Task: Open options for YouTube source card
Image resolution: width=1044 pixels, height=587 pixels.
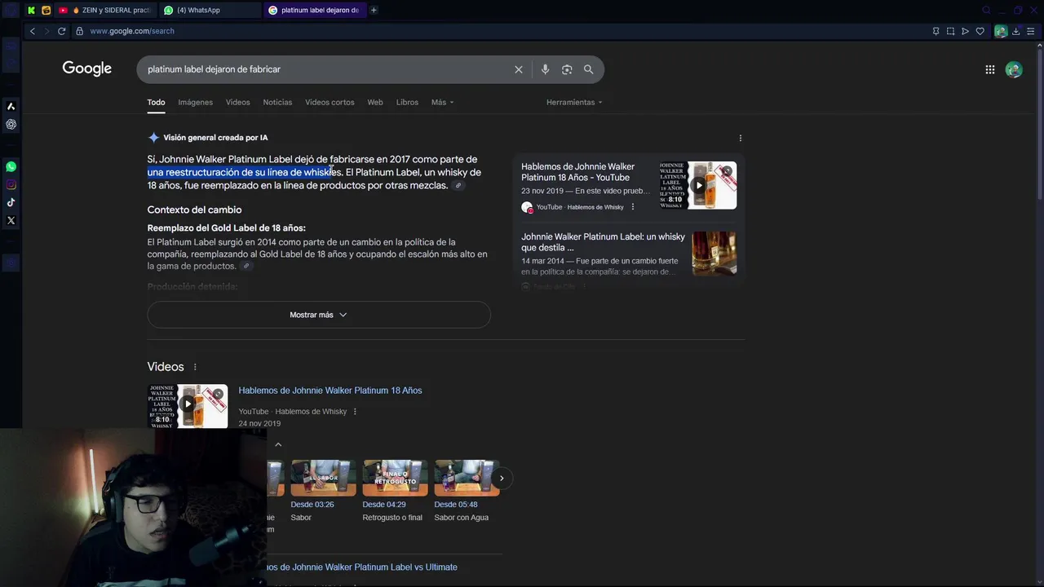Action: click(x=633, y=207)
